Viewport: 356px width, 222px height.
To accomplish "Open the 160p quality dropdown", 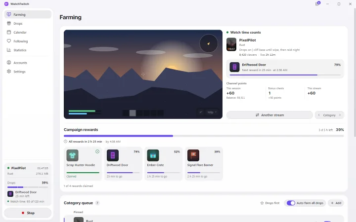I will coord(212,112).
